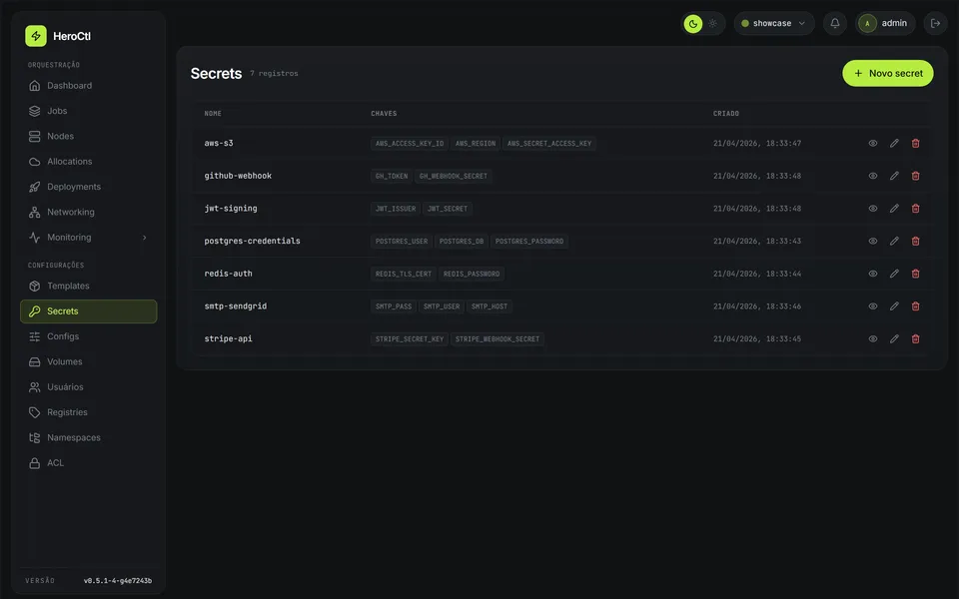Open Registries page

88,412
